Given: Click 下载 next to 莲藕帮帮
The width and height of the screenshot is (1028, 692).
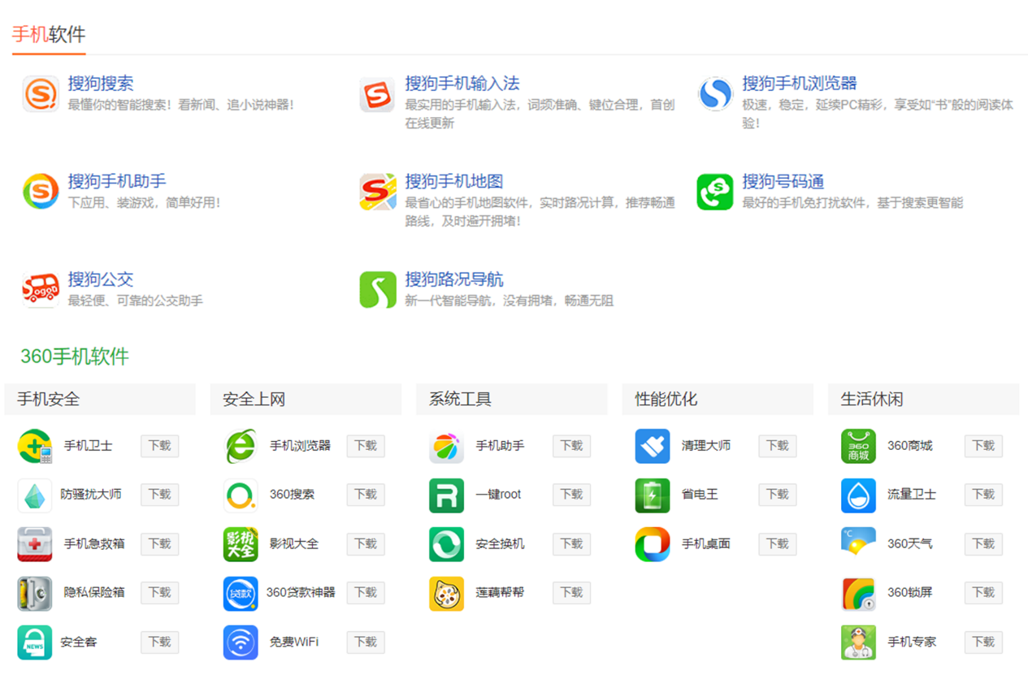Looking at the screenshot, I should tap(572, 593).
